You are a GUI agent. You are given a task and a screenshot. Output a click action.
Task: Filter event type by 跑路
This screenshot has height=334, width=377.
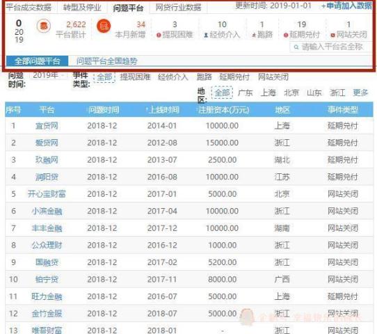[x=204, y=77]
